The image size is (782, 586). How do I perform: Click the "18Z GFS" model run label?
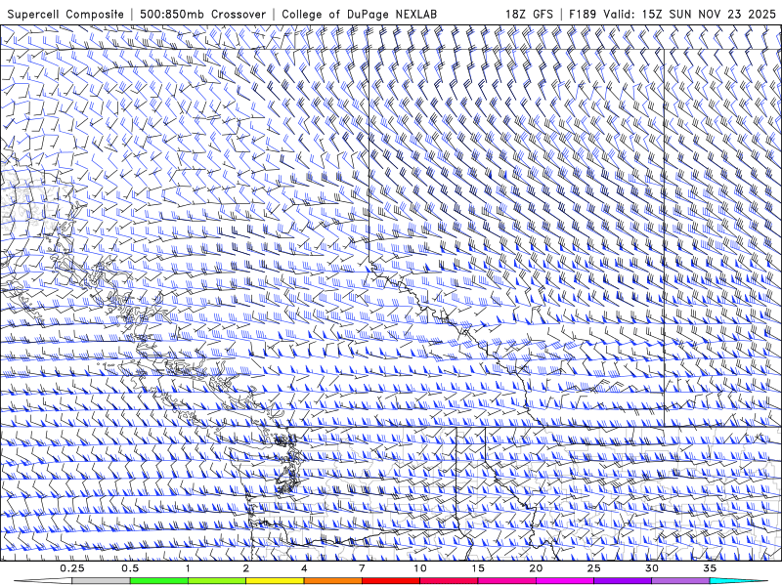point(529,14)
